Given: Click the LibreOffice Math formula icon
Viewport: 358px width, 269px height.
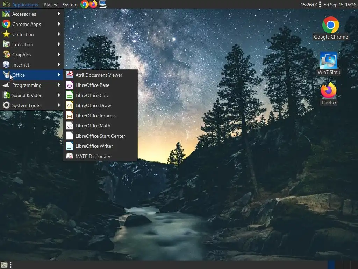Looking at the screenshot, I should [70, 126].
